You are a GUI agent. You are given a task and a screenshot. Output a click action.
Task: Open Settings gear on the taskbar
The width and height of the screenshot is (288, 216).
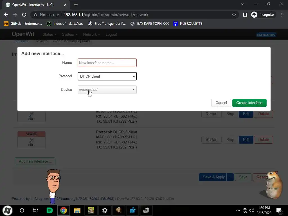click(105, 210)
